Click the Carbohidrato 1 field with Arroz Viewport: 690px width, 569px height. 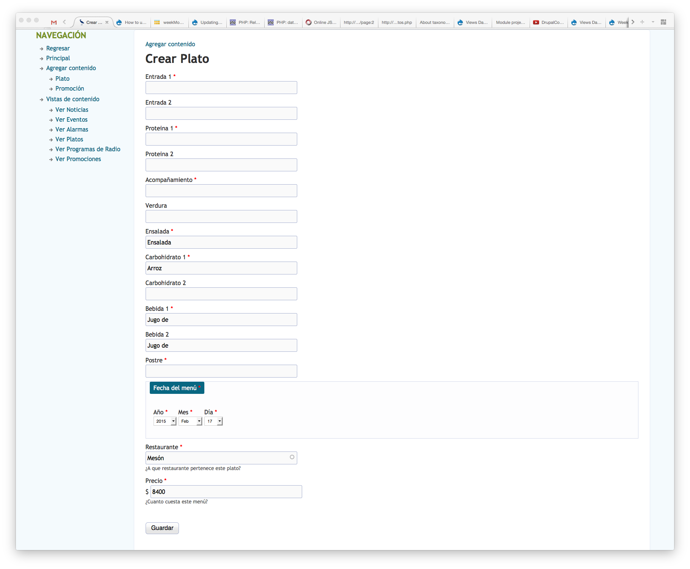(221, 268)
